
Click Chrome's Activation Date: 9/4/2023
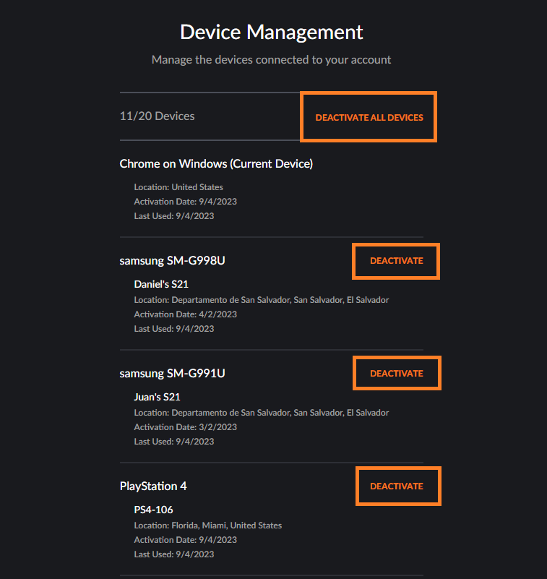185,202
